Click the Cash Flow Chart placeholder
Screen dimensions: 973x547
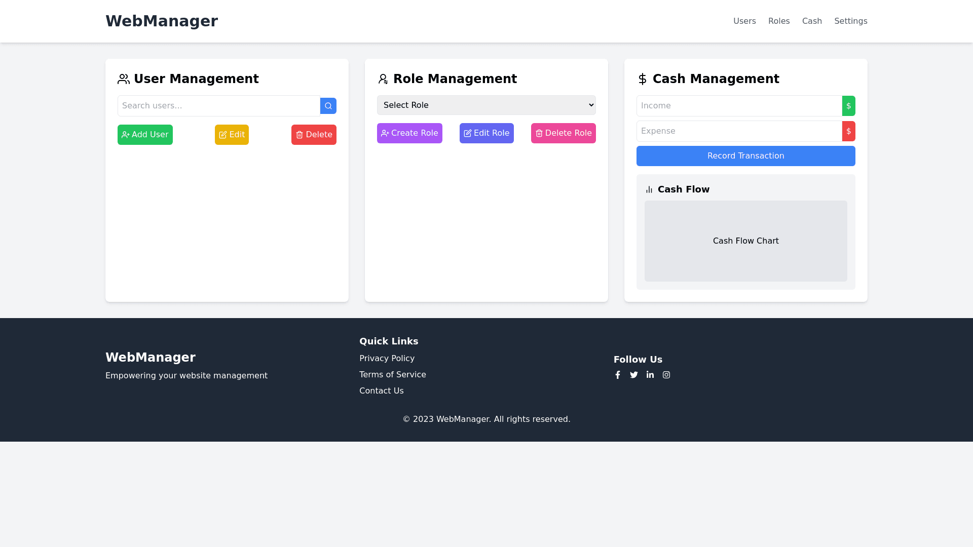[745, 241]
